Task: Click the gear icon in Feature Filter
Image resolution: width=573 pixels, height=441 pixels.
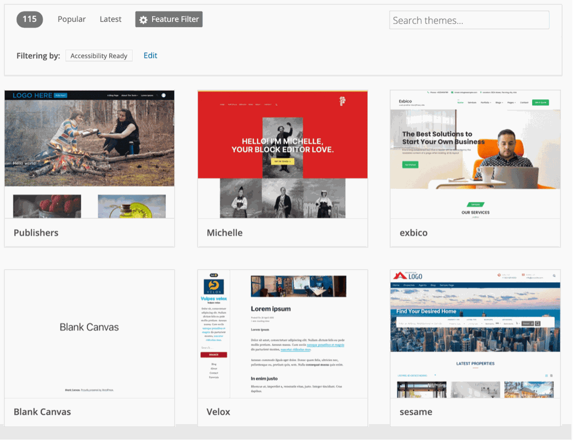Action: click(144, 20)
